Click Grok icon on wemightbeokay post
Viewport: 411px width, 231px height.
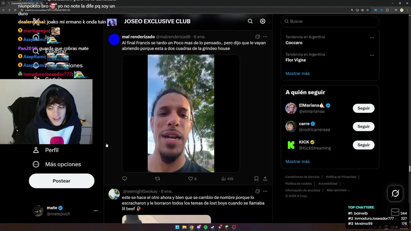(258, 191)
